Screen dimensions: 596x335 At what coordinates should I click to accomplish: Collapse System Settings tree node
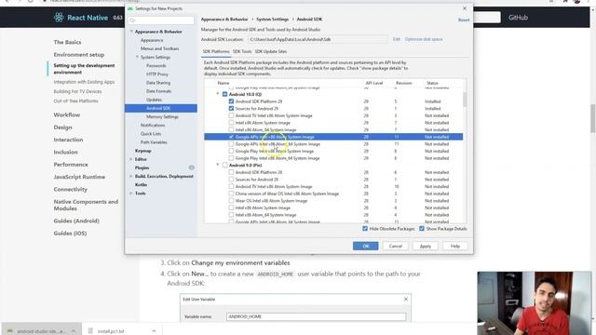tap(137, 57)
